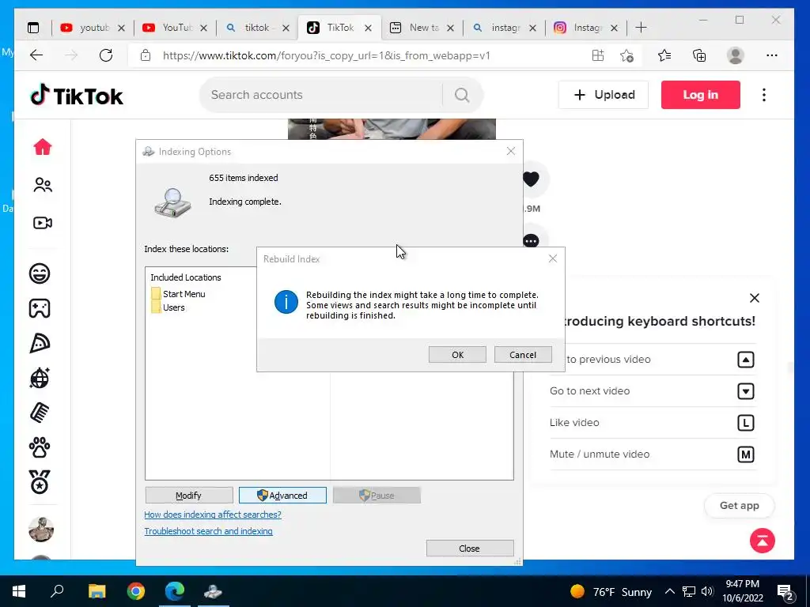Focus the Search accounts field
This screenshot has width=810, height=607.
click(x=320, y=95)
